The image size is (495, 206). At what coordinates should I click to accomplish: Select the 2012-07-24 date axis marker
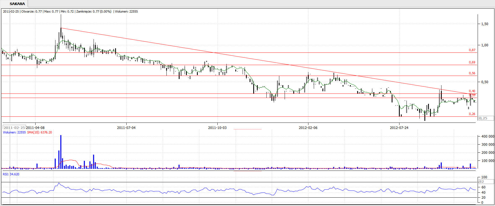399,128
